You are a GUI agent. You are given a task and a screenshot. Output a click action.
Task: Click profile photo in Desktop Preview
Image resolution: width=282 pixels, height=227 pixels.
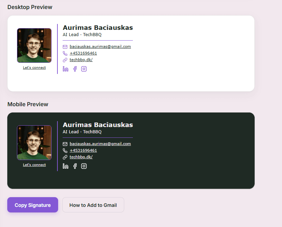coord(34,45)
